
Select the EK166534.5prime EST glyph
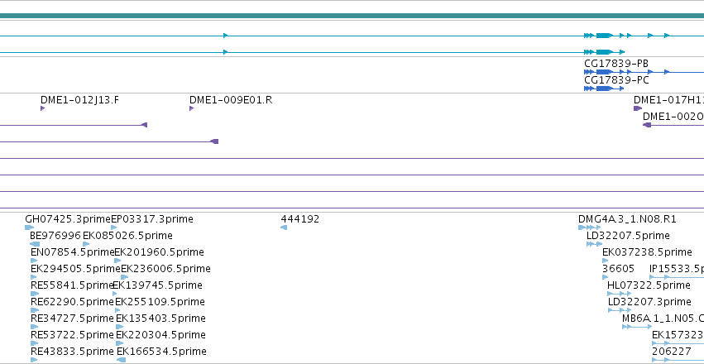tap(122, 360)
